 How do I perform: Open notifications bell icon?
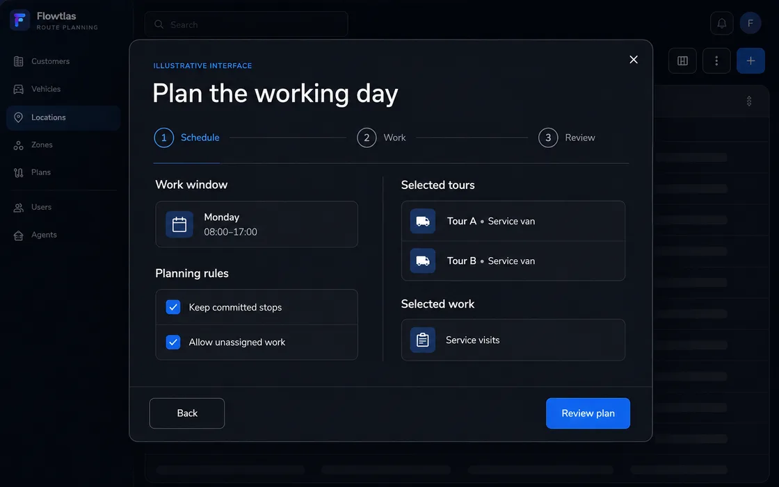click(721, 24)
